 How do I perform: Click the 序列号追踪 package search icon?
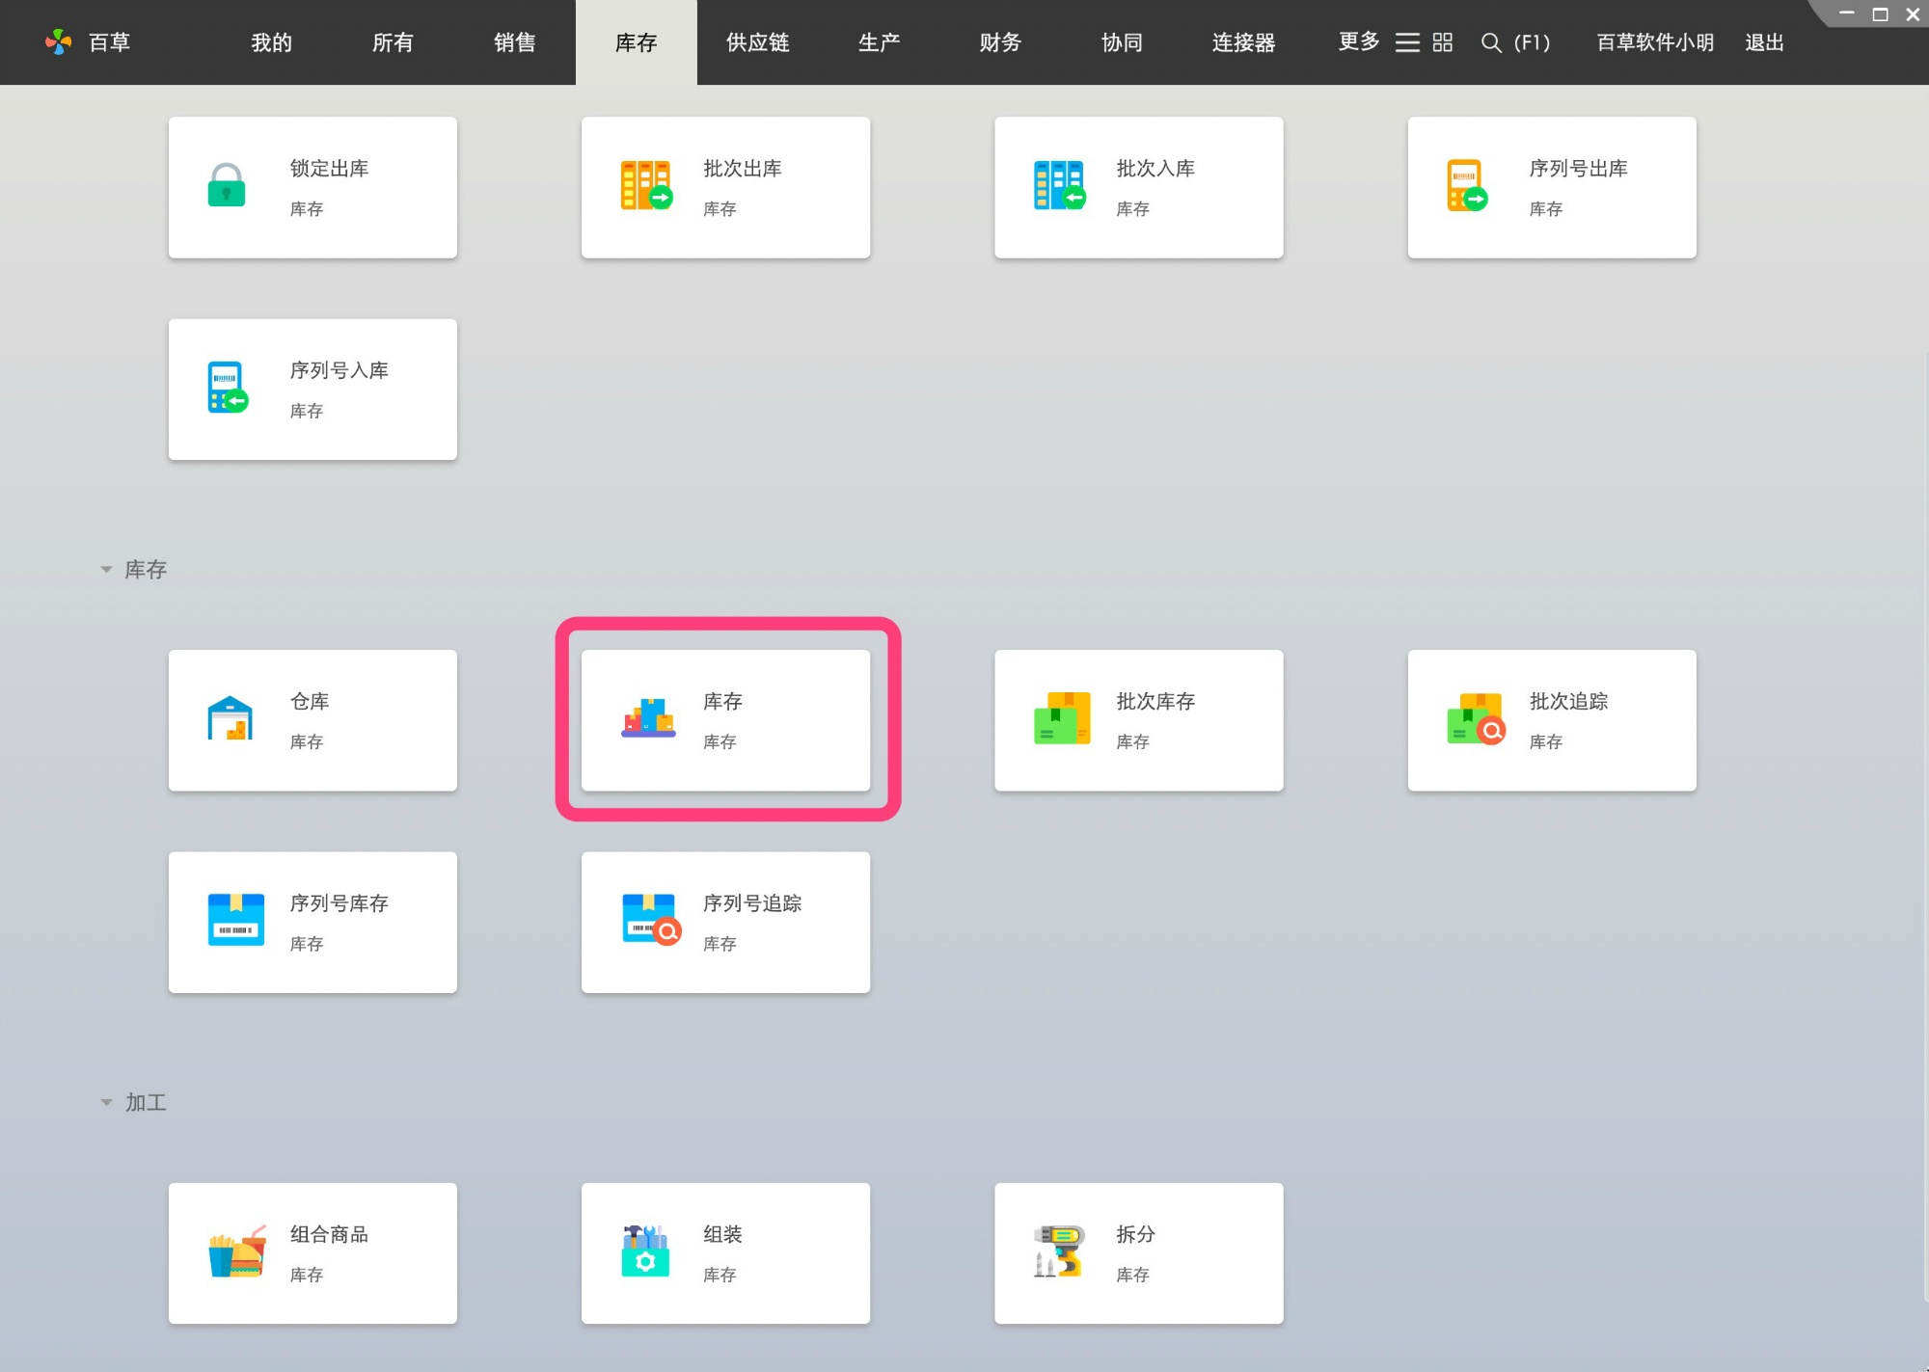[651, 920]
